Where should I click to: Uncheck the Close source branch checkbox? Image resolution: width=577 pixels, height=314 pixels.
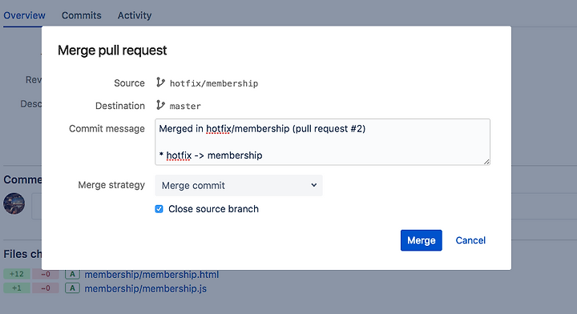pos(159,209)
